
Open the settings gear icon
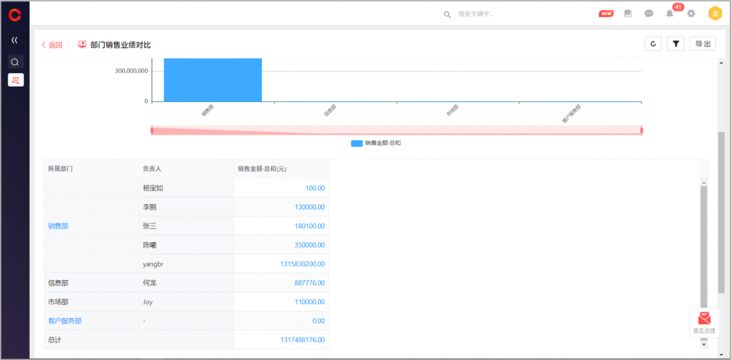691,14
